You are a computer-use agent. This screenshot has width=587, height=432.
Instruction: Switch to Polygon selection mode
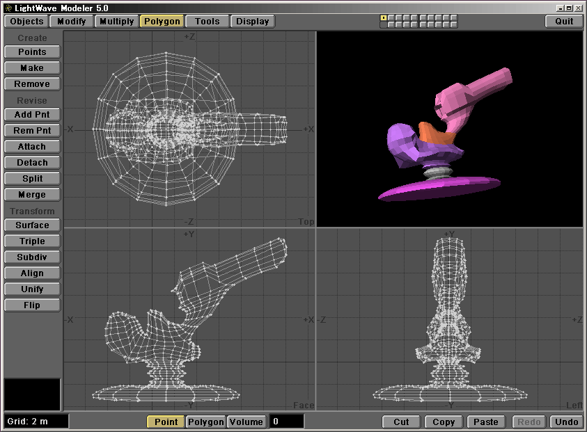pos(206,422)
